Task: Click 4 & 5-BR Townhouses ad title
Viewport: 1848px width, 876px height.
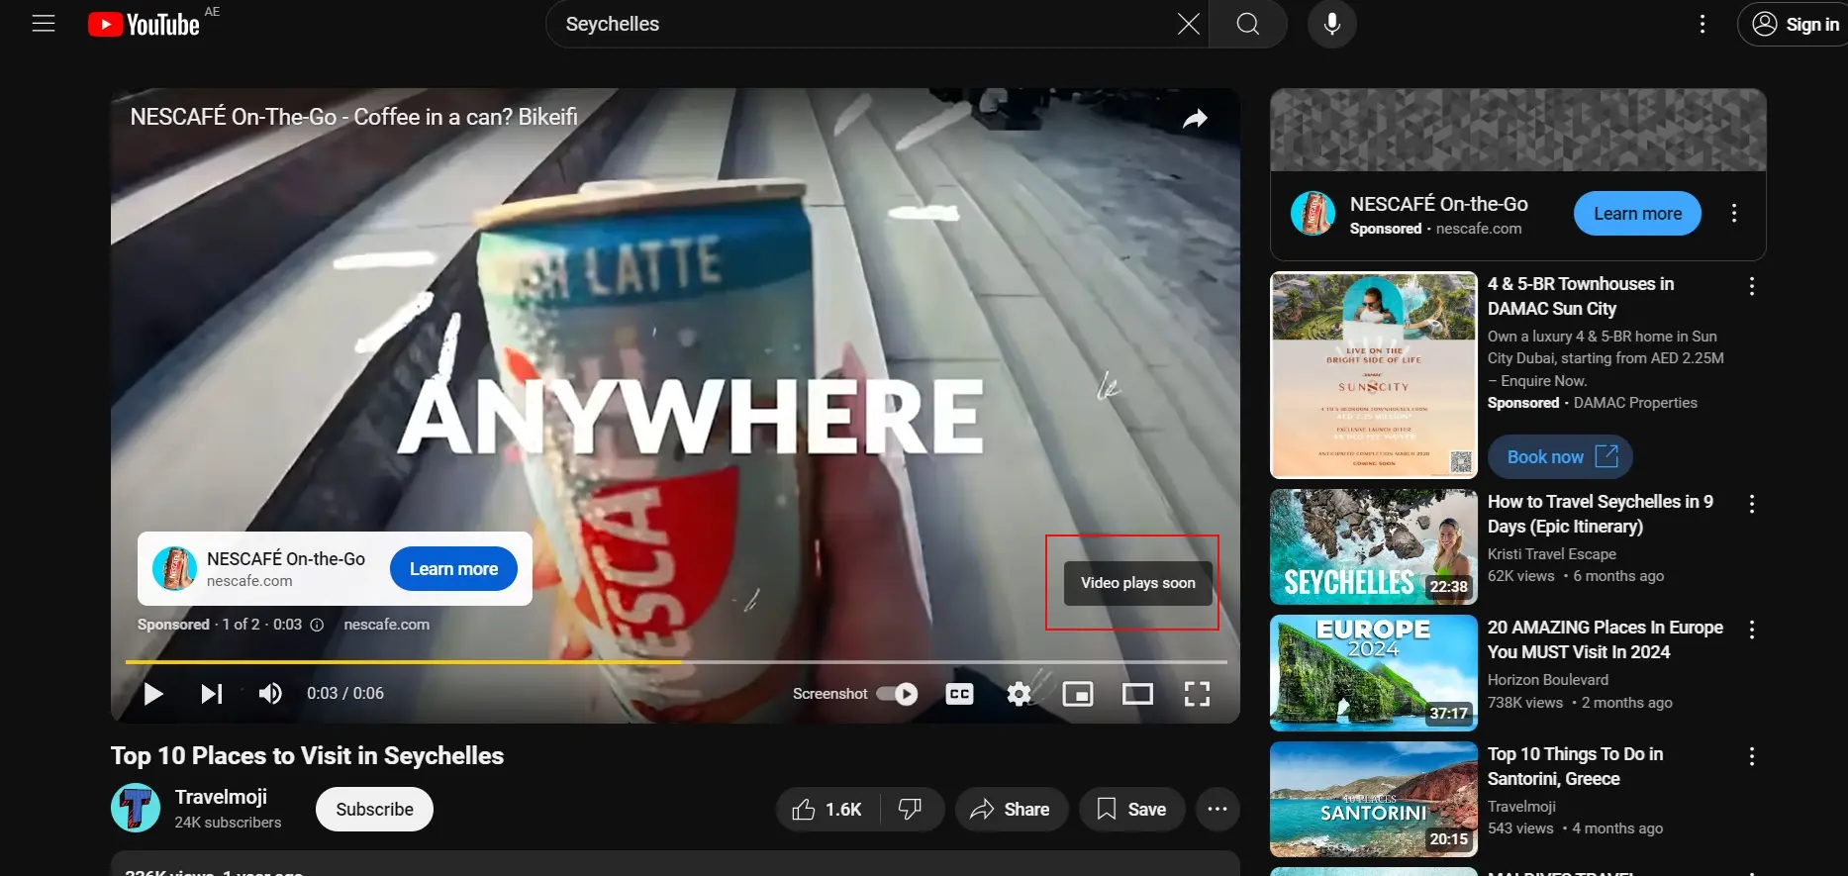Action: tap(1581, 296)
